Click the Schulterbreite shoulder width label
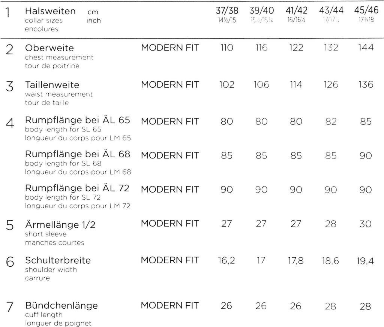Image resolution: width=384 pixels, height=327 pixels. [x=58, y=260]
